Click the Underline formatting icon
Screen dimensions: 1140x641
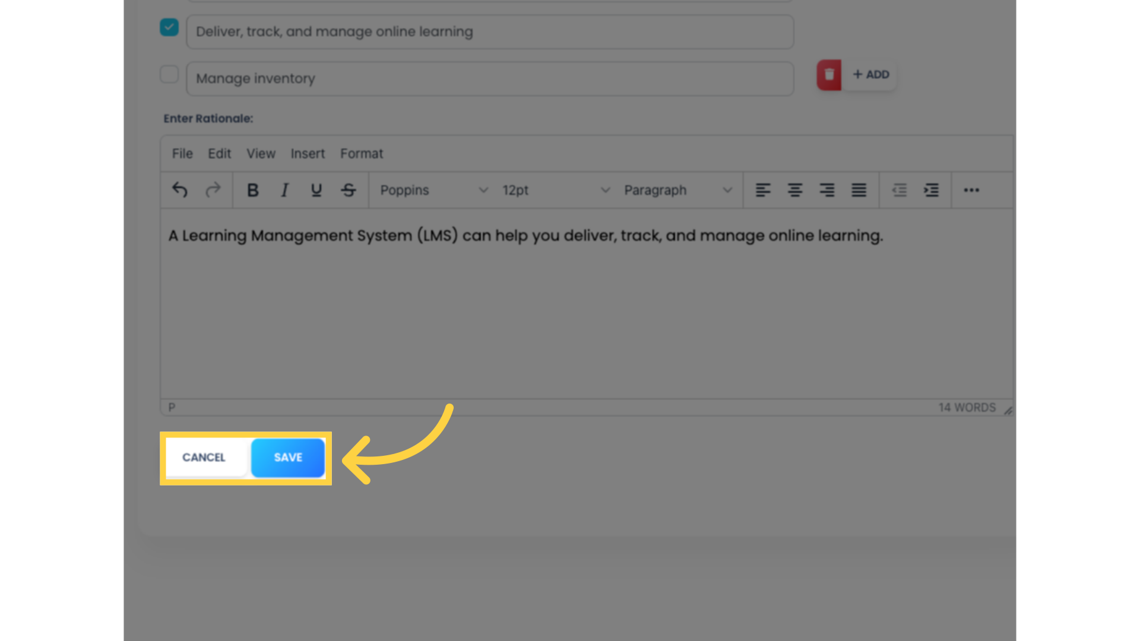(x=315, y=189)
